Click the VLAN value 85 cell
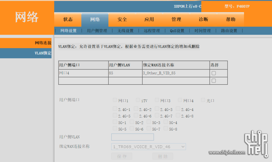Screen dimensions: 272x162 pos(125,73)
